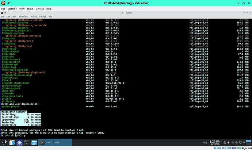The width and height of the screenshot is (252, 150).
Task: Open the Konsole Plugins menu
Action: pyautogui.click(x=34, y=17)
